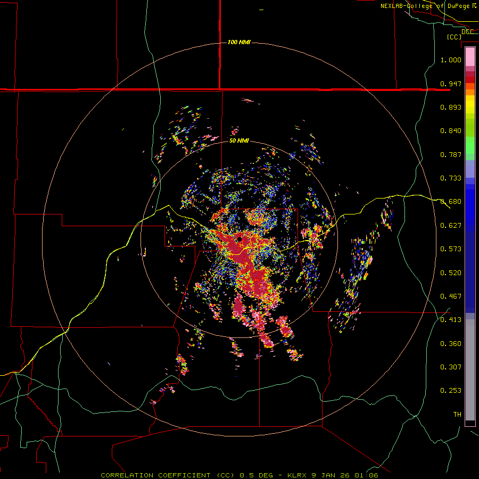This screenshot has width=479, height=479.
Task: Click the TH threshold label on scale
Action: pyautogui.click(x=457, y=414)
